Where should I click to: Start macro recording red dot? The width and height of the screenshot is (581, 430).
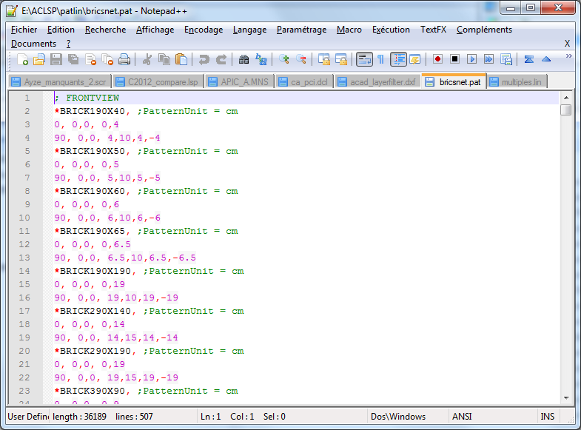tap(437, 59)
